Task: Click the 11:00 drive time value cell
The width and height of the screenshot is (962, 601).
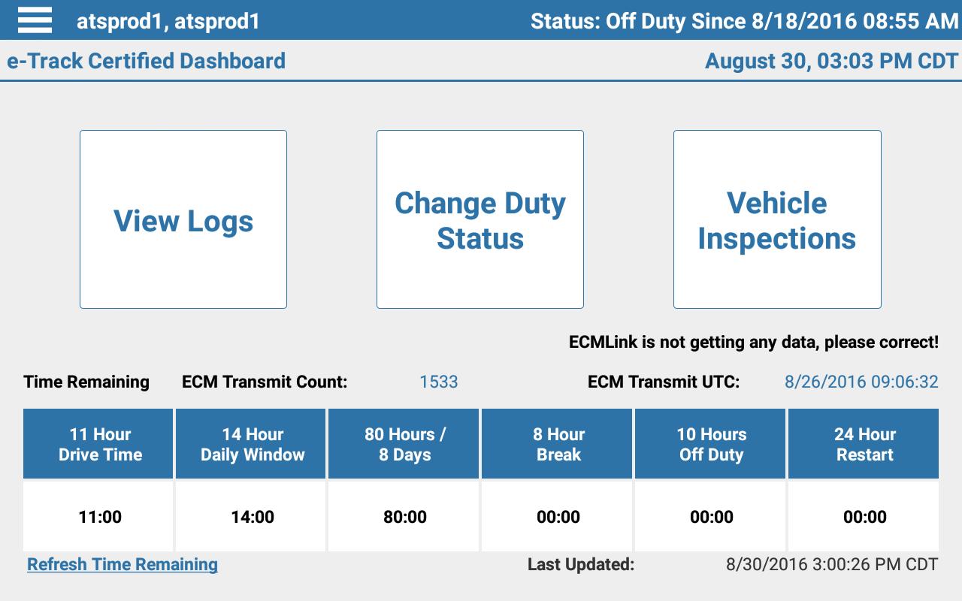Action: [x=98, y=517]
